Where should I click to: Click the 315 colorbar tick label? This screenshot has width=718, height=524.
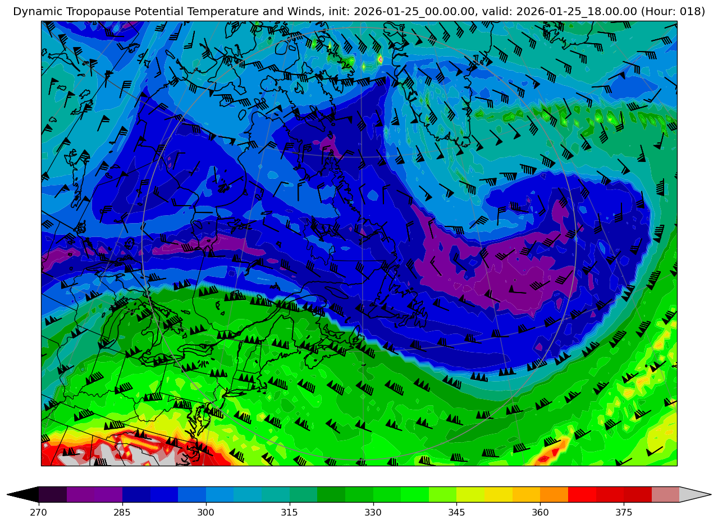(x=290, y=512)
